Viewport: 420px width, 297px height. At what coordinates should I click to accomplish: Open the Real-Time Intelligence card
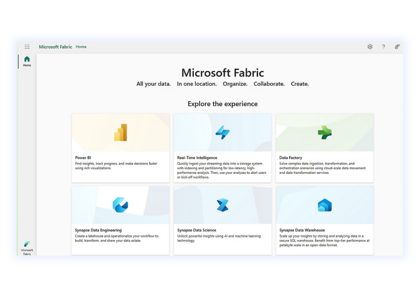222,147
